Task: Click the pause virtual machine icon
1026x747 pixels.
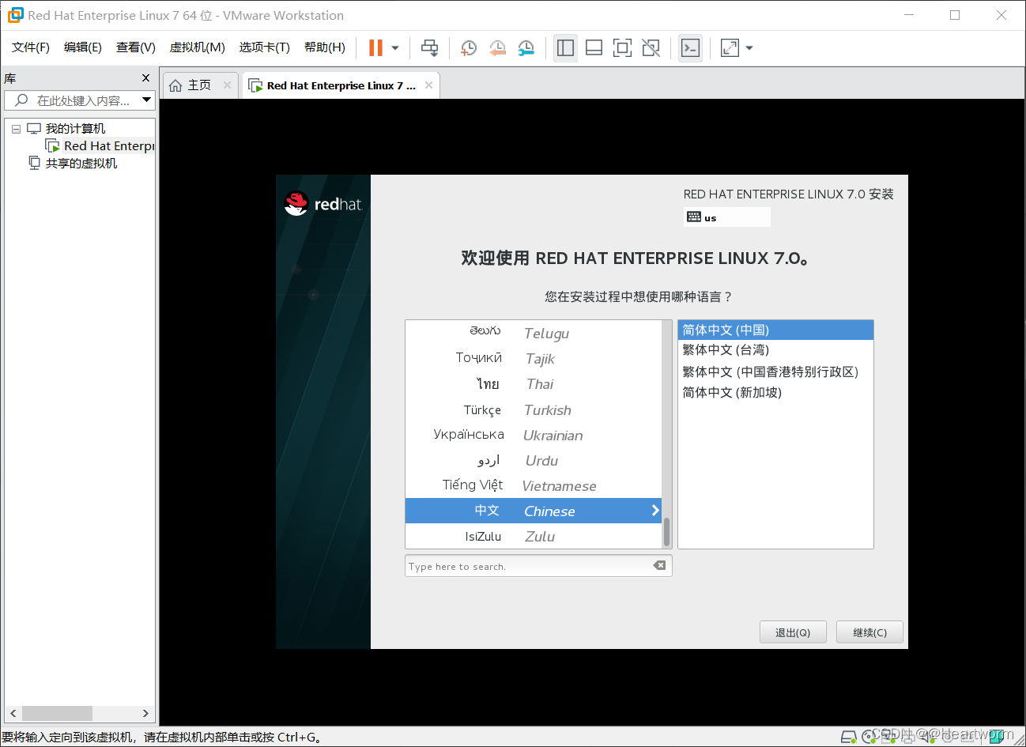Action: tap(375, 48)
